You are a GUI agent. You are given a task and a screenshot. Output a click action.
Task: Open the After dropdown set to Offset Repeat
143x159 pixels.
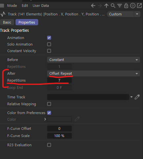point(94,73)
